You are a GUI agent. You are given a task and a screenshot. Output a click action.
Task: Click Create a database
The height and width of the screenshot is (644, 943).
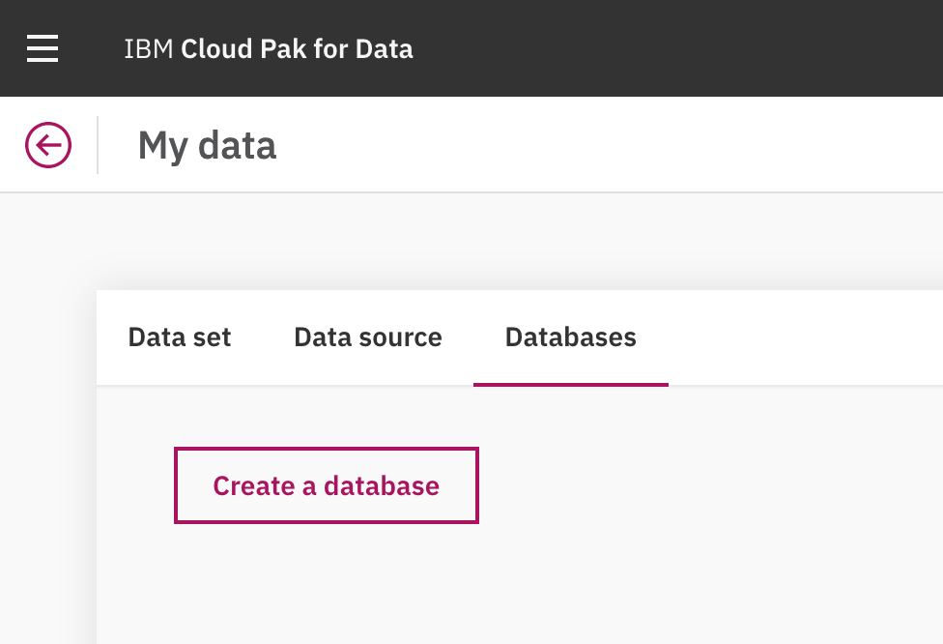[x=326, y=485]
